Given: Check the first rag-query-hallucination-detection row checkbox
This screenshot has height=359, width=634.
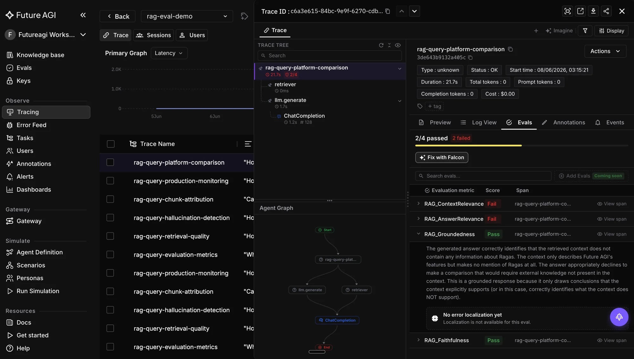Looking at the screenshot, I should 110,218.
